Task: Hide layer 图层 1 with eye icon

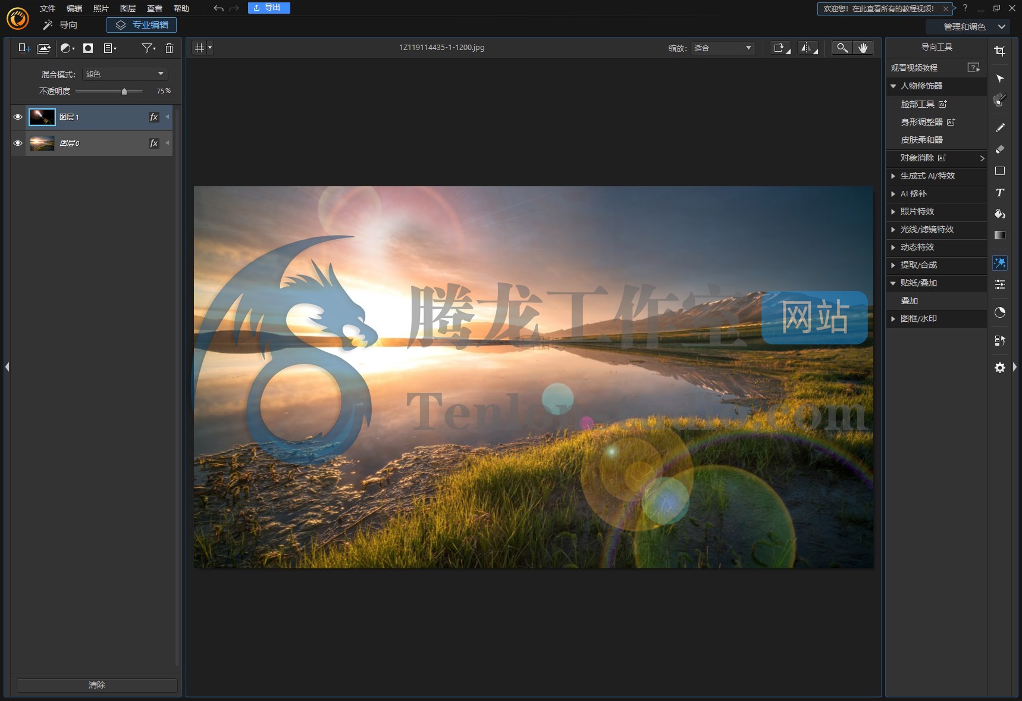Action: [18, 117]
